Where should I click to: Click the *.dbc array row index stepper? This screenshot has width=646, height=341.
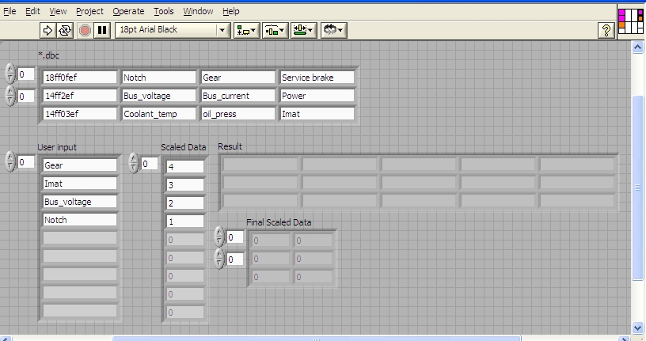point(10,74)
